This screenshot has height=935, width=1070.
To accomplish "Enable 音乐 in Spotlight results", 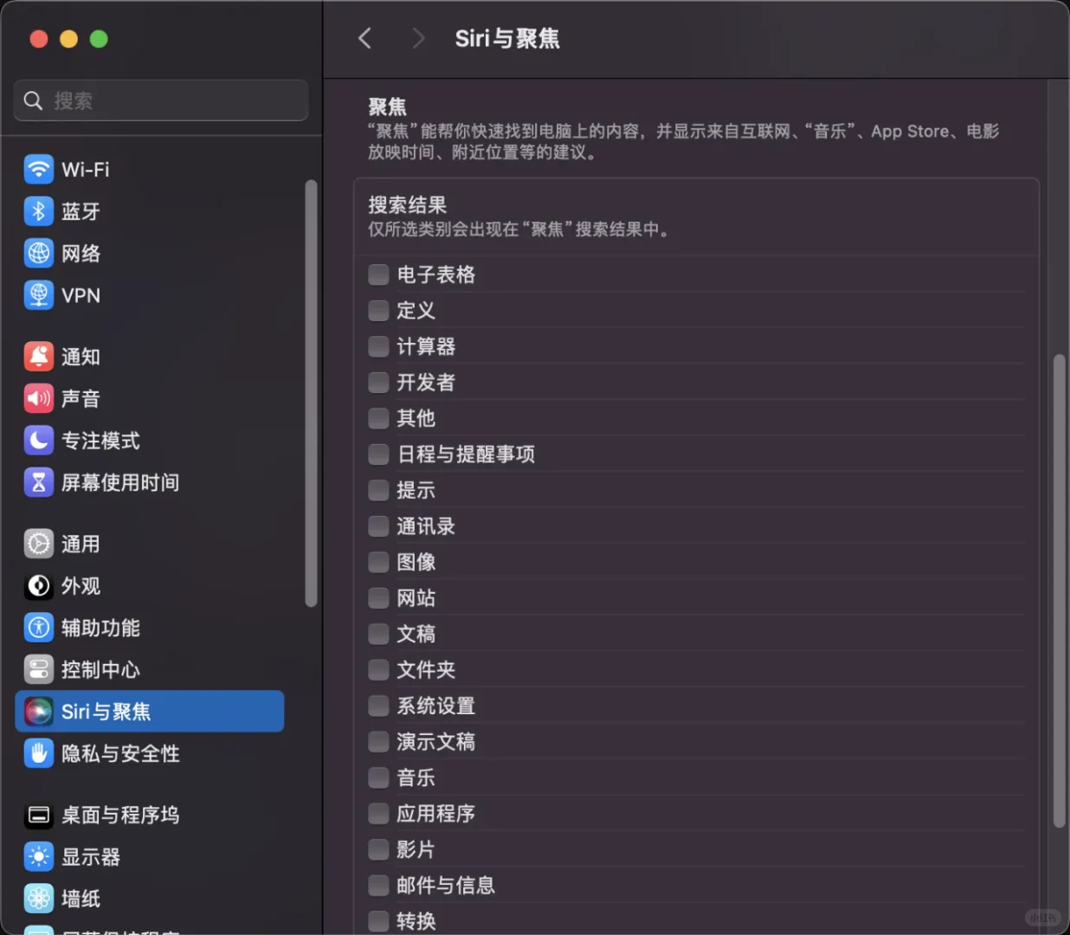I will [378, 777].
